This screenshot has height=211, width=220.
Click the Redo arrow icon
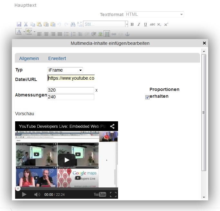pos(66,24)
